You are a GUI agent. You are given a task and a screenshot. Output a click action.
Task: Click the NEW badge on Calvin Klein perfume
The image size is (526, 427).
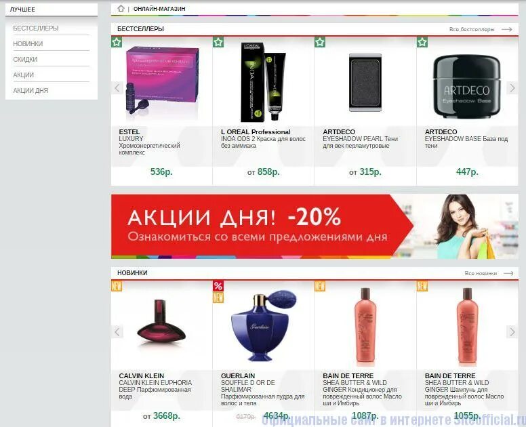[x=117, y=286]
